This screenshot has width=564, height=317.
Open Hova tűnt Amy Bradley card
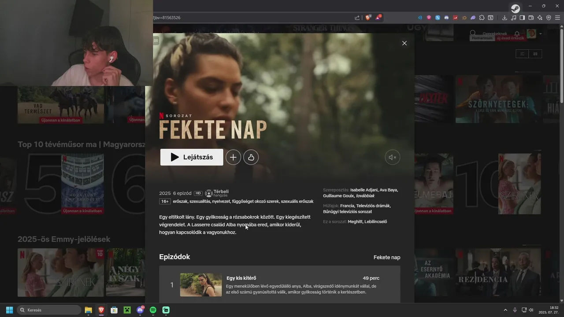[x=82, y=184]
